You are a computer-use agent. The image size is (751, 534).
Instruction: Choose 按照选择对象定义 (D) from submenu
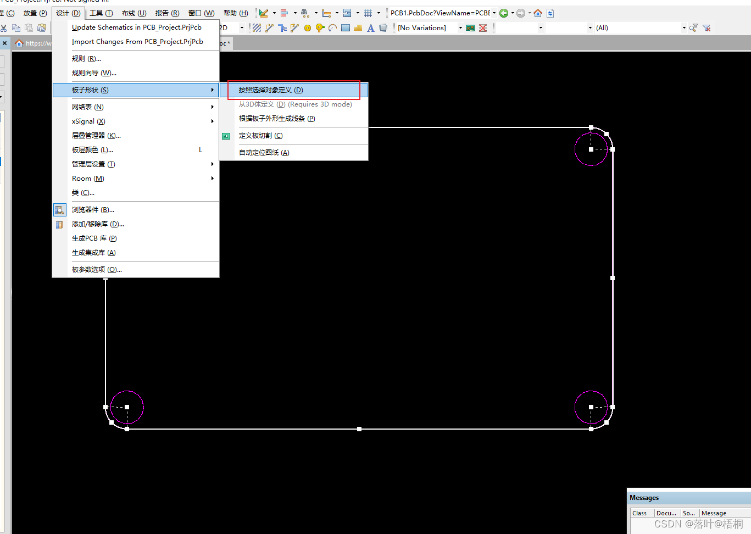pos(294,90)
